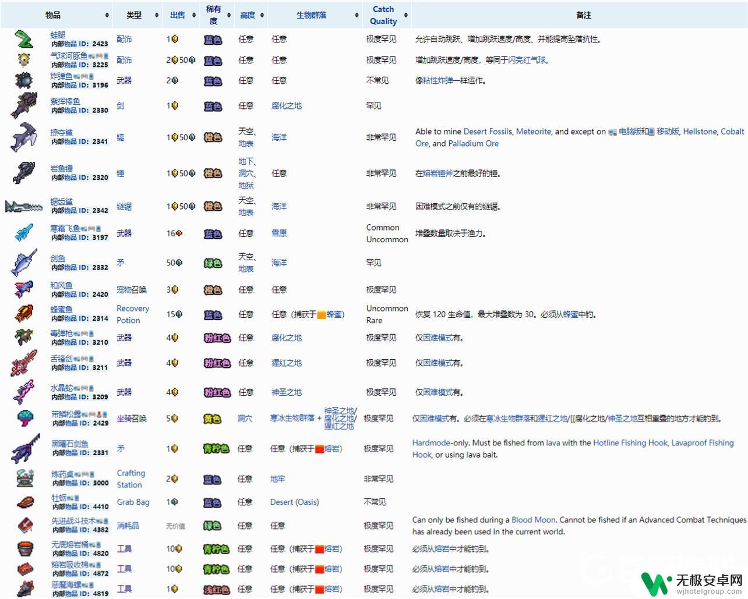Click the 无底熔岩桶 lava bucket icon

(x=26, y=548)
